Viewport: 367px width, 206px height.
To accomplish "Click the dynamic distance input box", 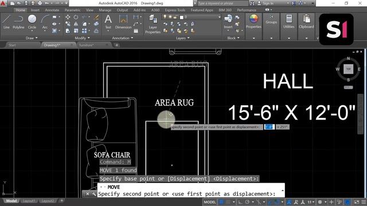I will point(269,127).
